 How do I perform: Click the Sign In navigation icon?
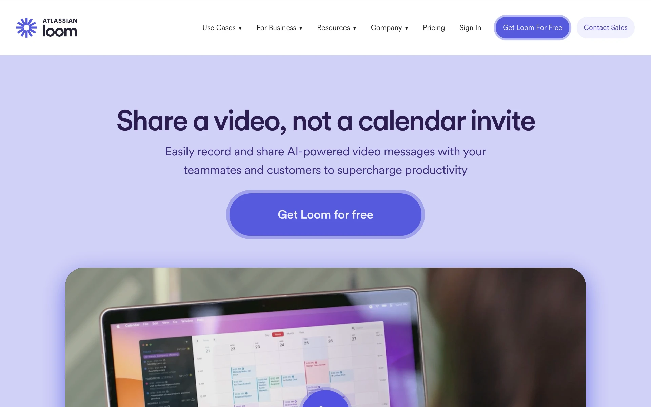coord(470,28)
